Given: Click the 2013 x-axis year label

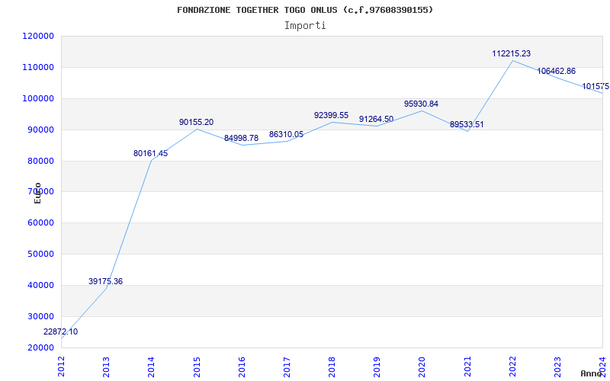Looking at the screenshot, I should click(x=106, y=367).
